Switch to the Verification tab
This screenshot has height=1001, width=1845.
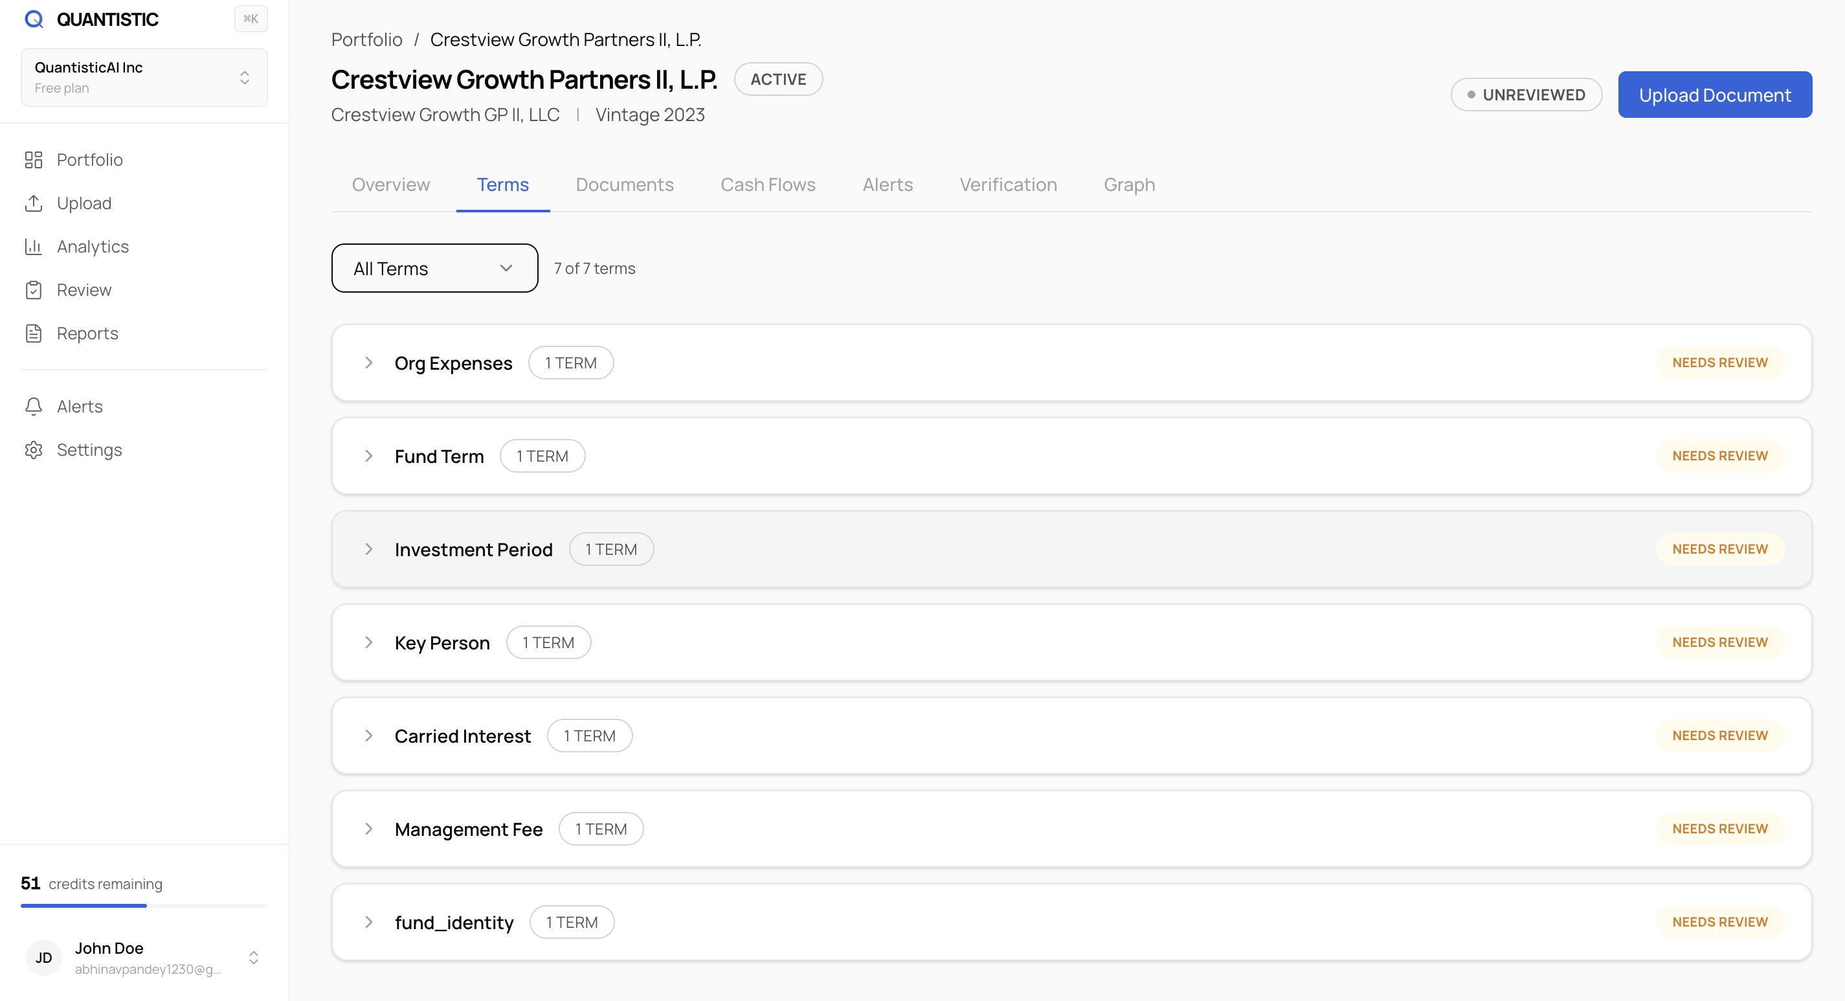coord(1008,185)
